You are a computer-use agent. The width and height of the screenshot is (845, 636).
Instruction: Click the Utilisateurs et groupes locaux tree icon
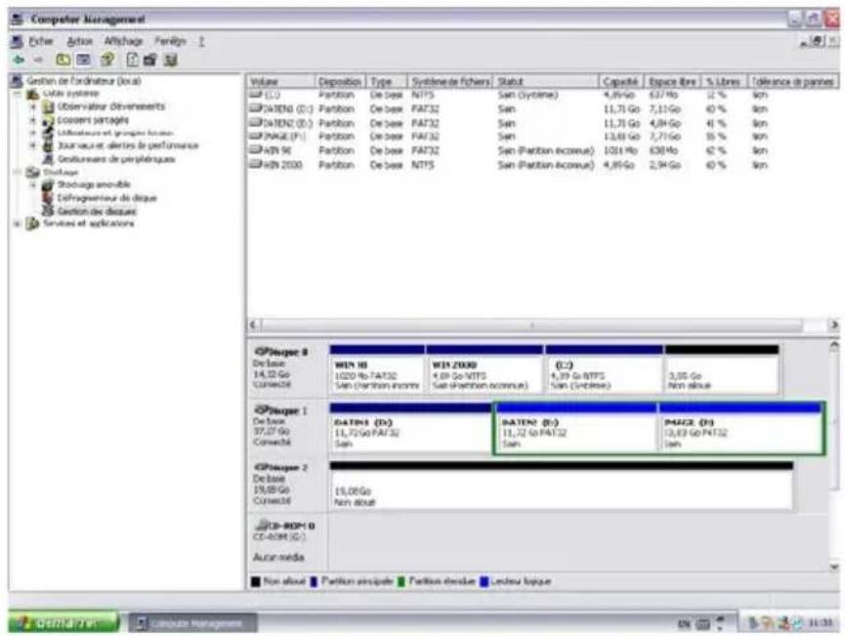(49, 133)
